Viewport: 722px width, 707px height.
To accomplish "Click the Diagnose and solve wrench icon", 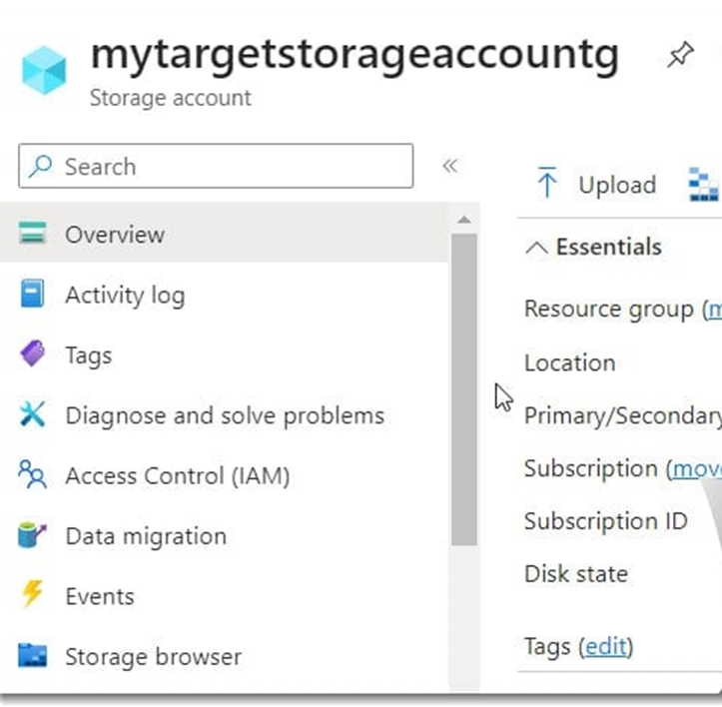I will [x=32, y=413].
